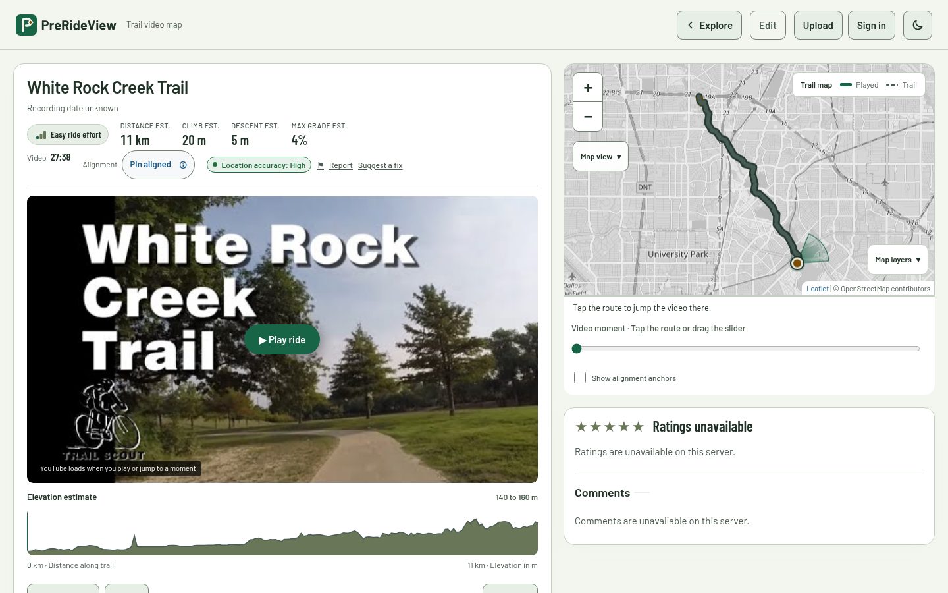Open the Report link
The width and height of the screenshot is (948, 593).
[340, 165]
